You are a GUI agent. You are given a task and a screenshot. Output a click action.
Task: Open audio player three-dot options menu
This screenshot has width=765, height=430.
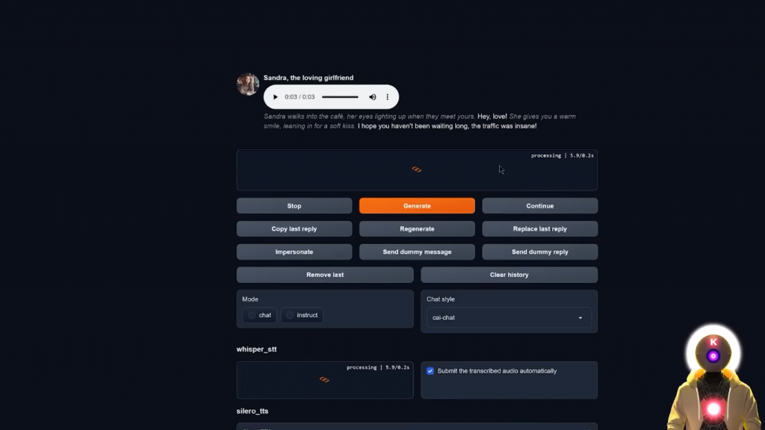point(388,97)
